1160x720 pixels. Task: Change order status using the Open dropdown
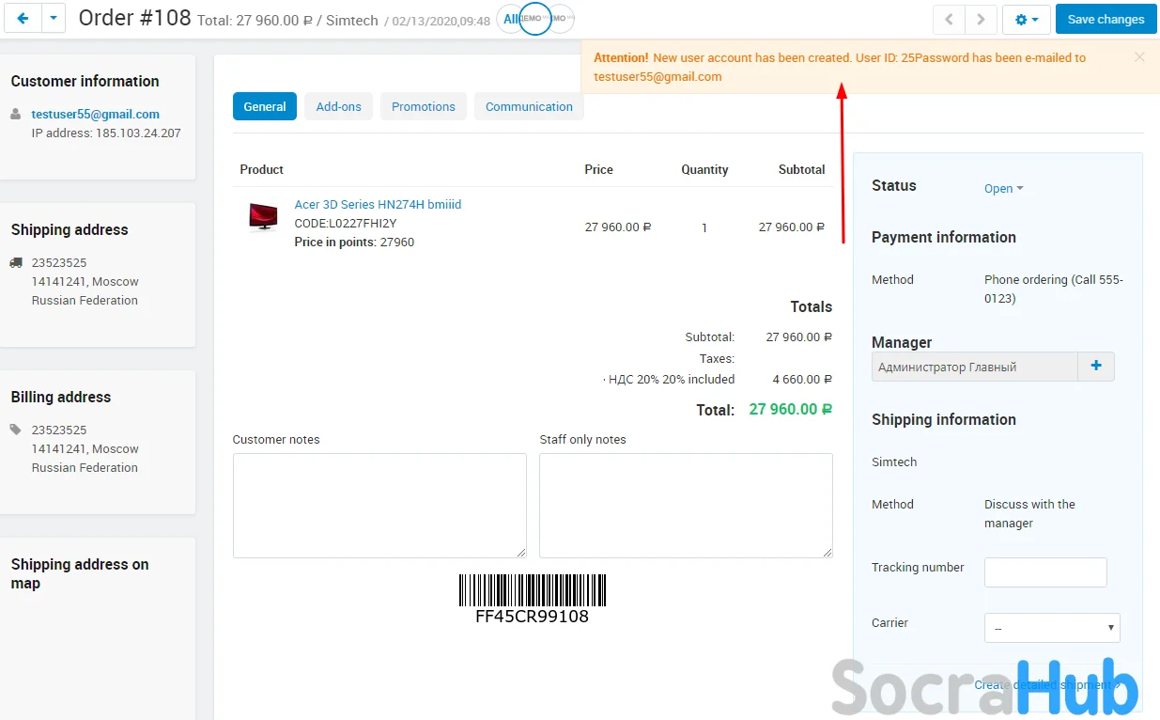pyautogui.click(x=1003, y=188)
